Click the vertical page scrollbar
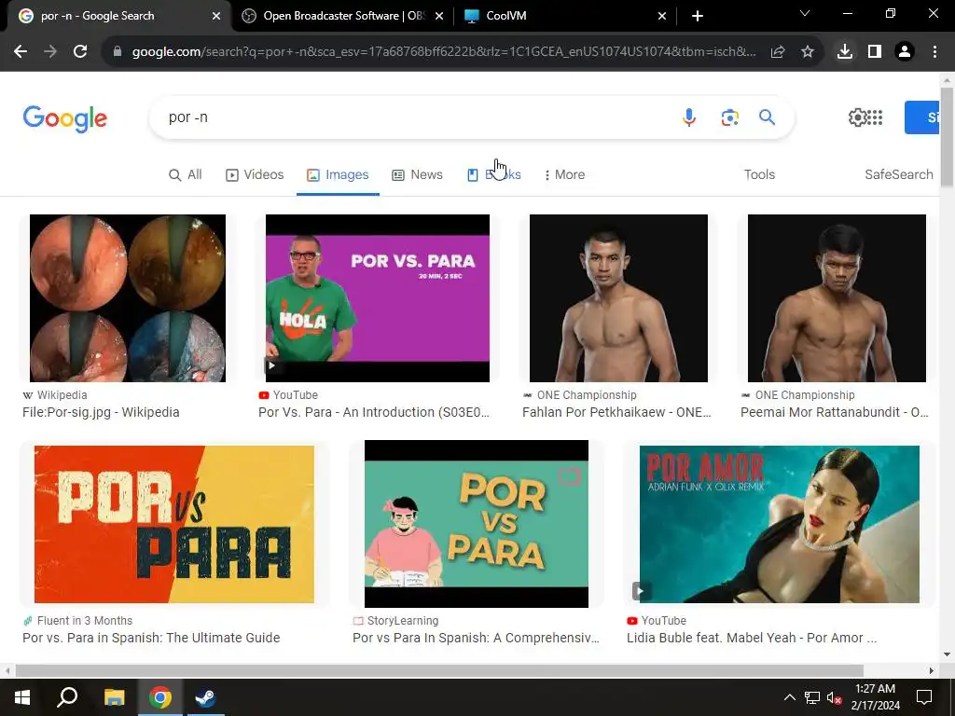 [947, 138]
